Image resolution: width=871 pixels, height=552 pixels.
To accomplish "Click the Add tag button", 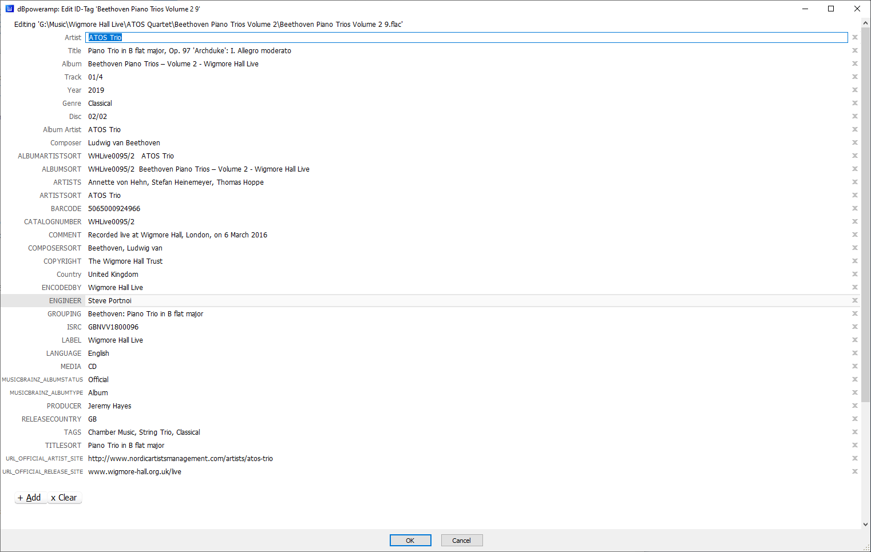I will point(30,498).
